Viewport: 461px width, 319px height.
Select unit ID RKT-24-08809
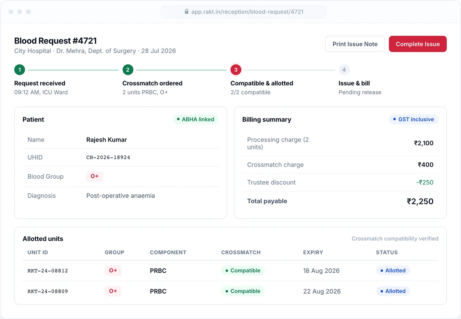coord(48,291)
